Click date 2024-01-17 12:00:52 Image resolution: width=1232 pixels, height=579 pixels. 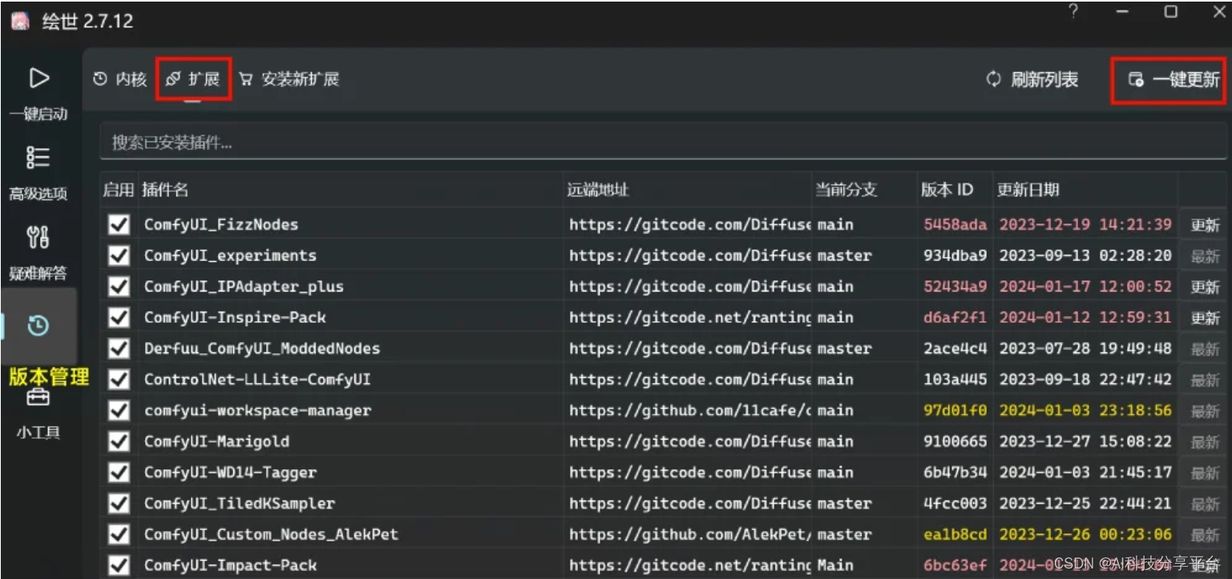click(x=1085, y=287)
